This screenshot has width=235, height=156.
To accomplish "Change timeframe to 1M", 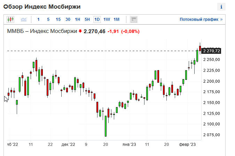I will (117, 19).
